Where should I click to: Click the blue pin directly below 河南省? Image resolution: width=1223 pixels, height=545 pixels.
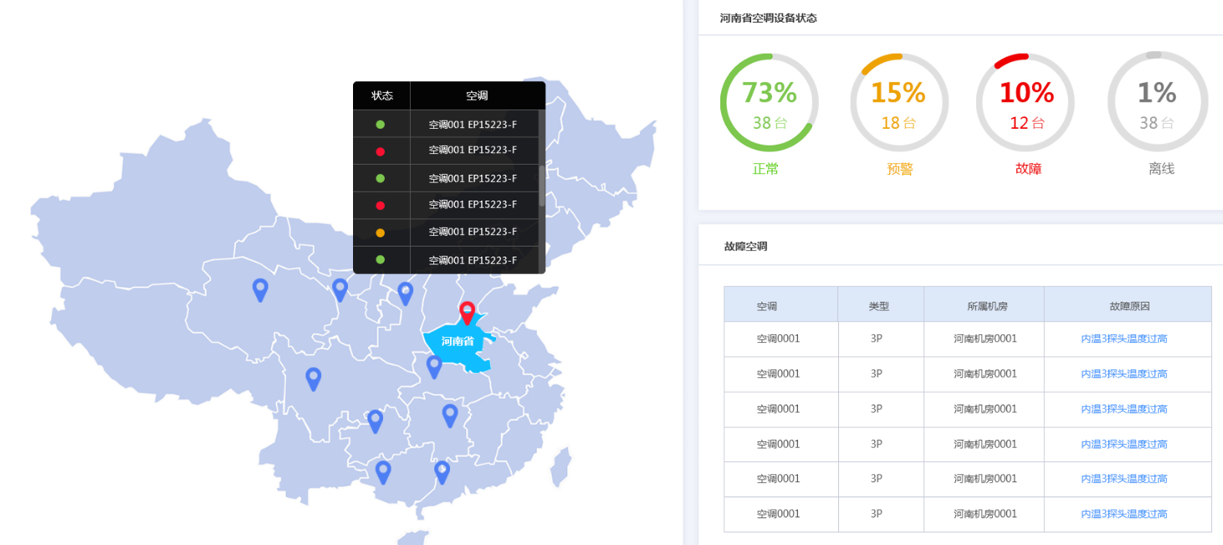point(434,365)
